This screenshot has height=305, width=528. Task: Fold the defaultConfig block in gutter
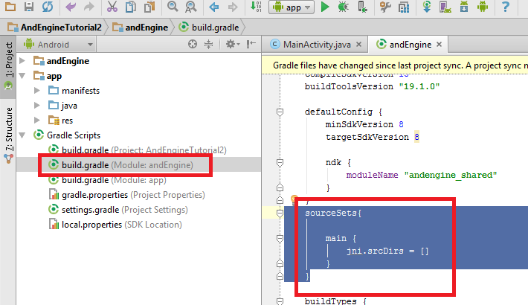click(x=280, y=112)
